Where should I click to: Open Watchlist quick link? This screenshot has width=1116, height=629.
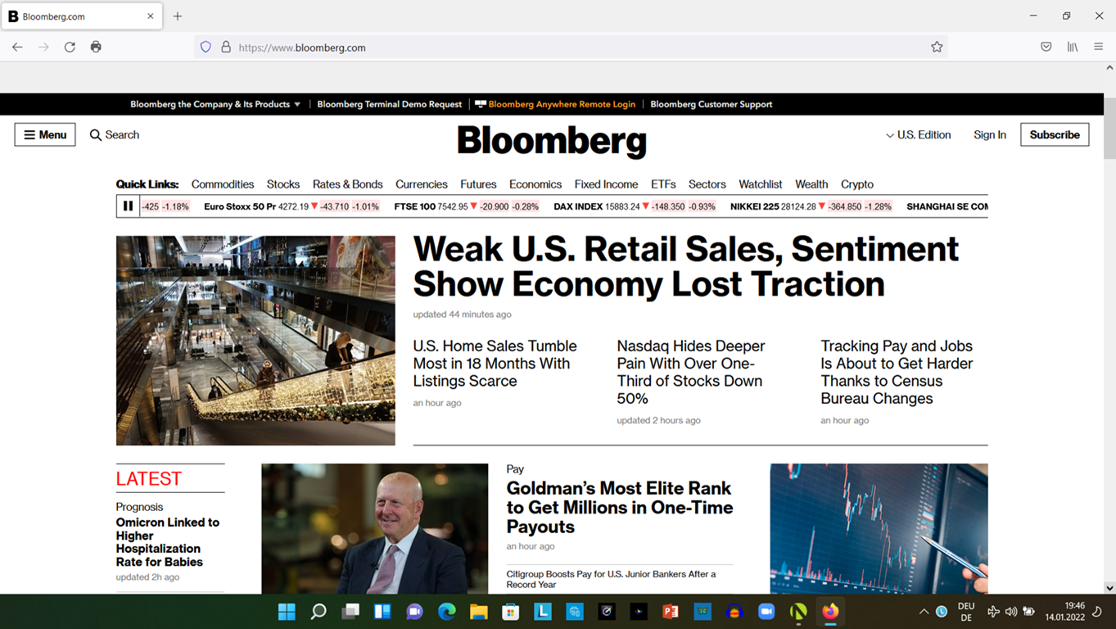pyautogui.click(x=761, y=184)
